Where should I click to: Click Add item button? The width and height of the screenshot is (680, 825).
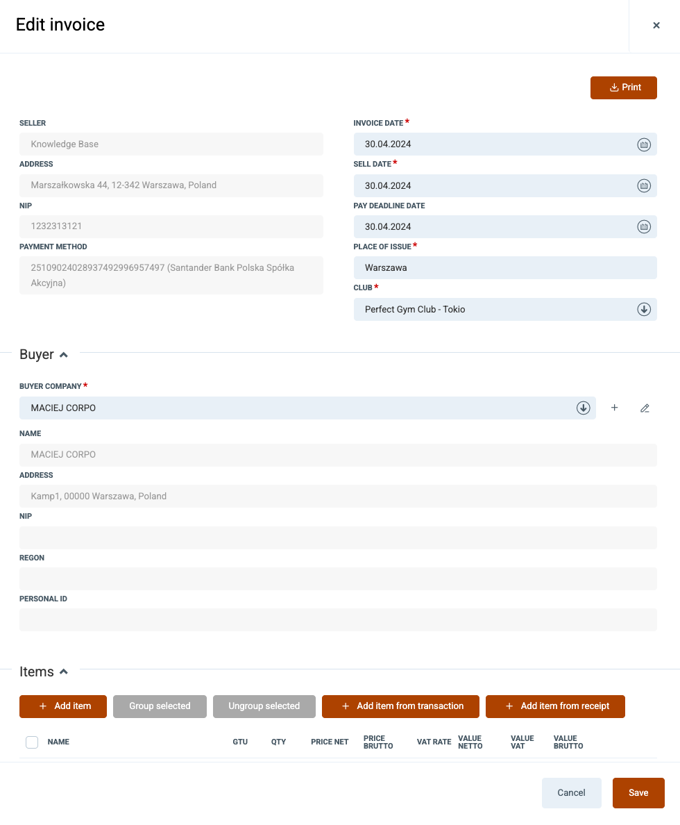[63, 706]
